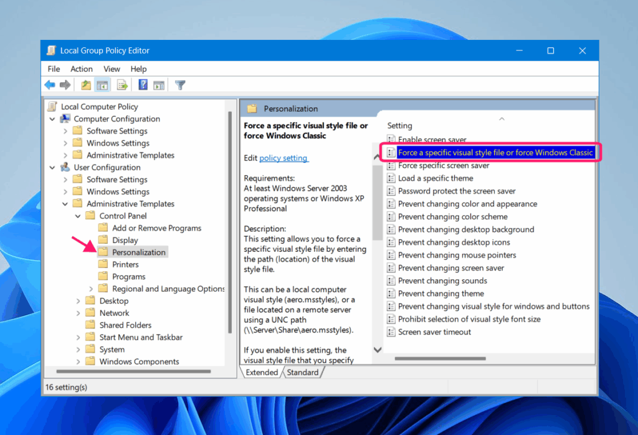The image size is (638, 435).
Task: Maximize the Local Group Policy Editor window
Action: point(551,50)
